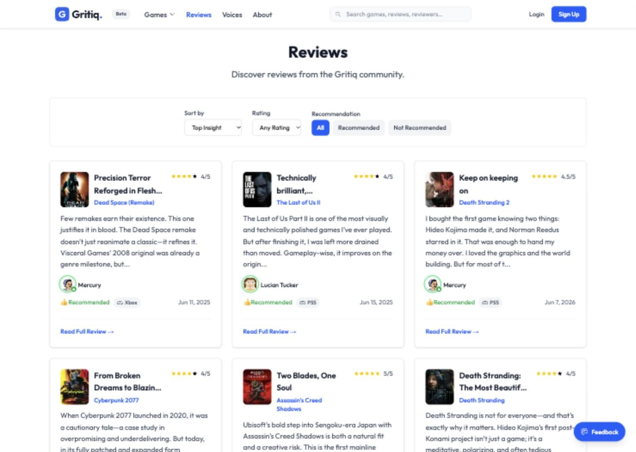The width and height of the screenshot is (636, 452).
Task: Open the Cyberpunk 2077 game link
Action: (116, 400)
